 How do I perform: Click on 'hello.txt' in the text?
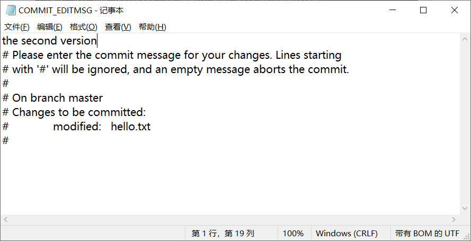coord(131,127)
